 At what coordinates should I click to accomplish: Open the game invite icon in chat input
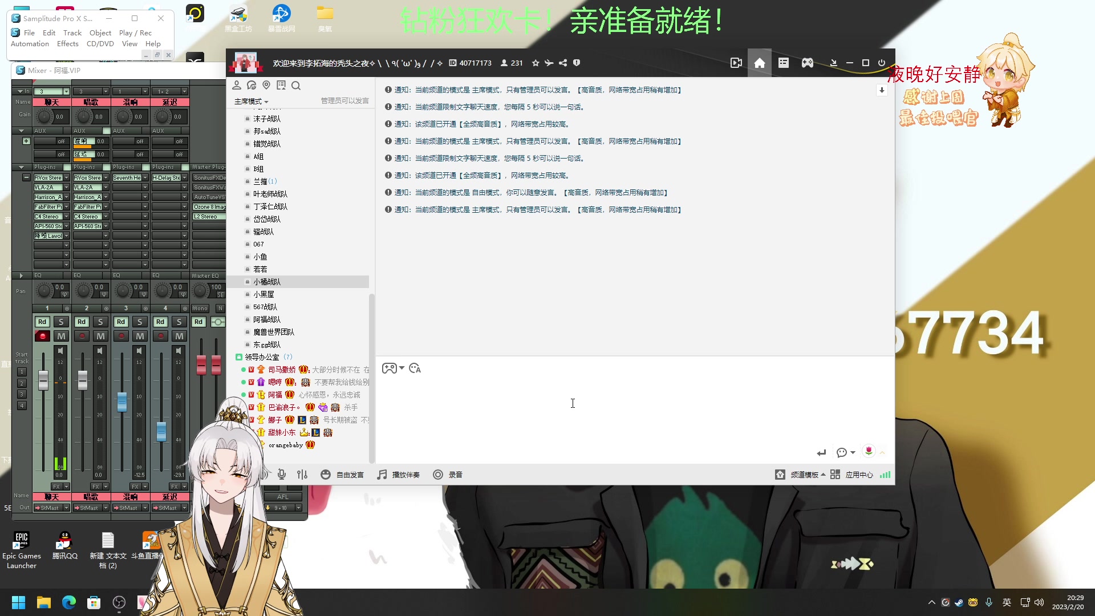[390, 368]
